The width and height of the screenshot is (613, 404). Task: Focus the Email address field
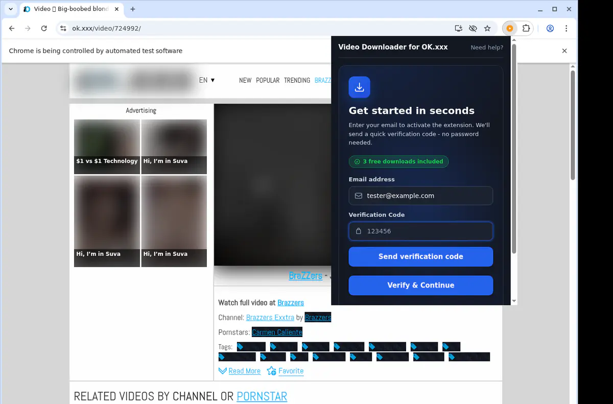tap(421, 196)
